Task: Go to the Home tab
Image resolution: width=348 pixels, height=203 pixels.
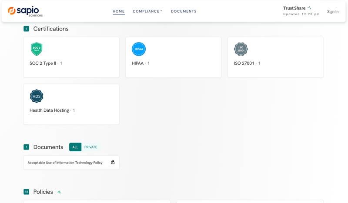Action: pos(119,11)
